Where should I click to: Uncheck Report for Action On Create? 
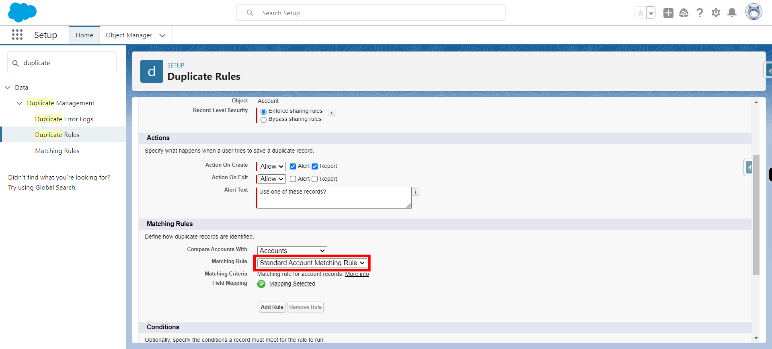(315, 166)
